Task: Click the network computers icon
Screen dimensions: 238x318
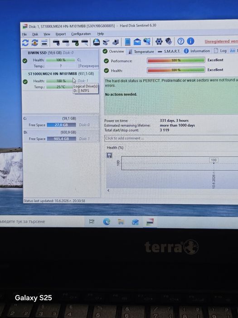Action: [147, 42]
